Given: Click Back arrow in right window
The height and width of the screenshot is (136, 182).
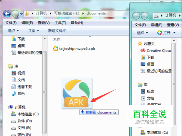Looking at the screenshot, I should [x=136, y=16].
